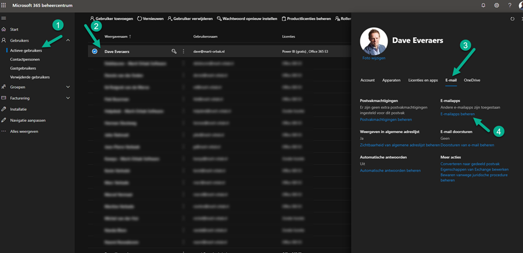
Task: Click the Start home icon
Action: coord(3,29)
